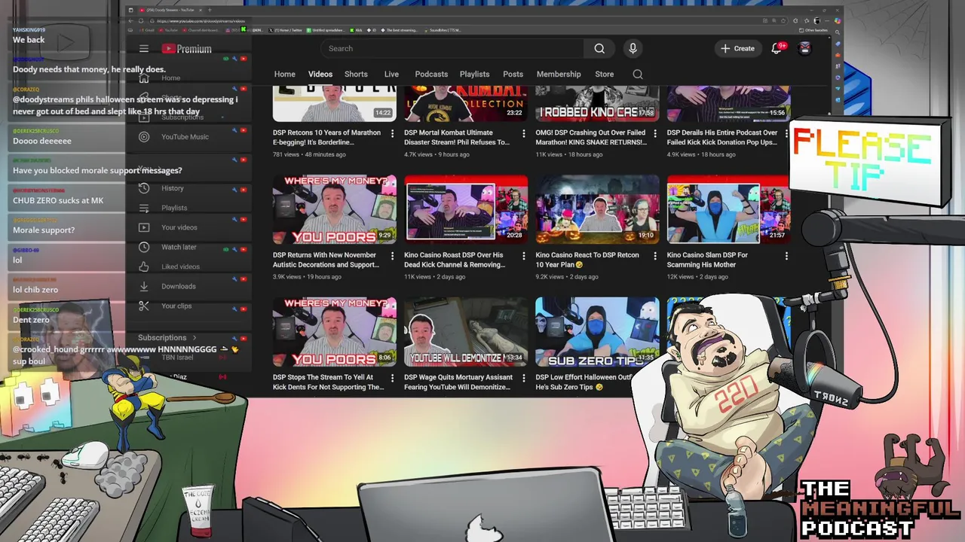Screen dimensions: 965x542
Task: Click the YouTube Premium logo
Action: (186, 49)
